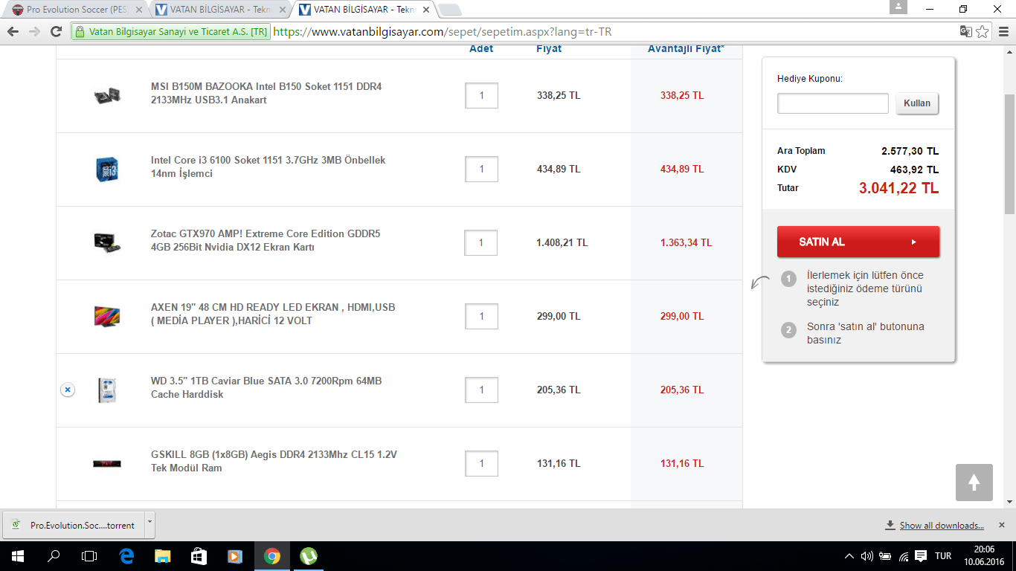The width and height of the screenshot is (1016, 571).
Task: Open the media player icon on the taskbar
Action: coord(235,556)
